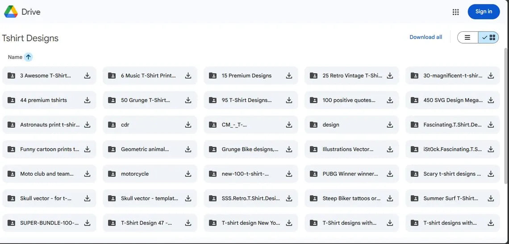Screen dimensions: 509x244
Task: Open the new-100-t-shirt folder
Action: (x=251, y=174)
